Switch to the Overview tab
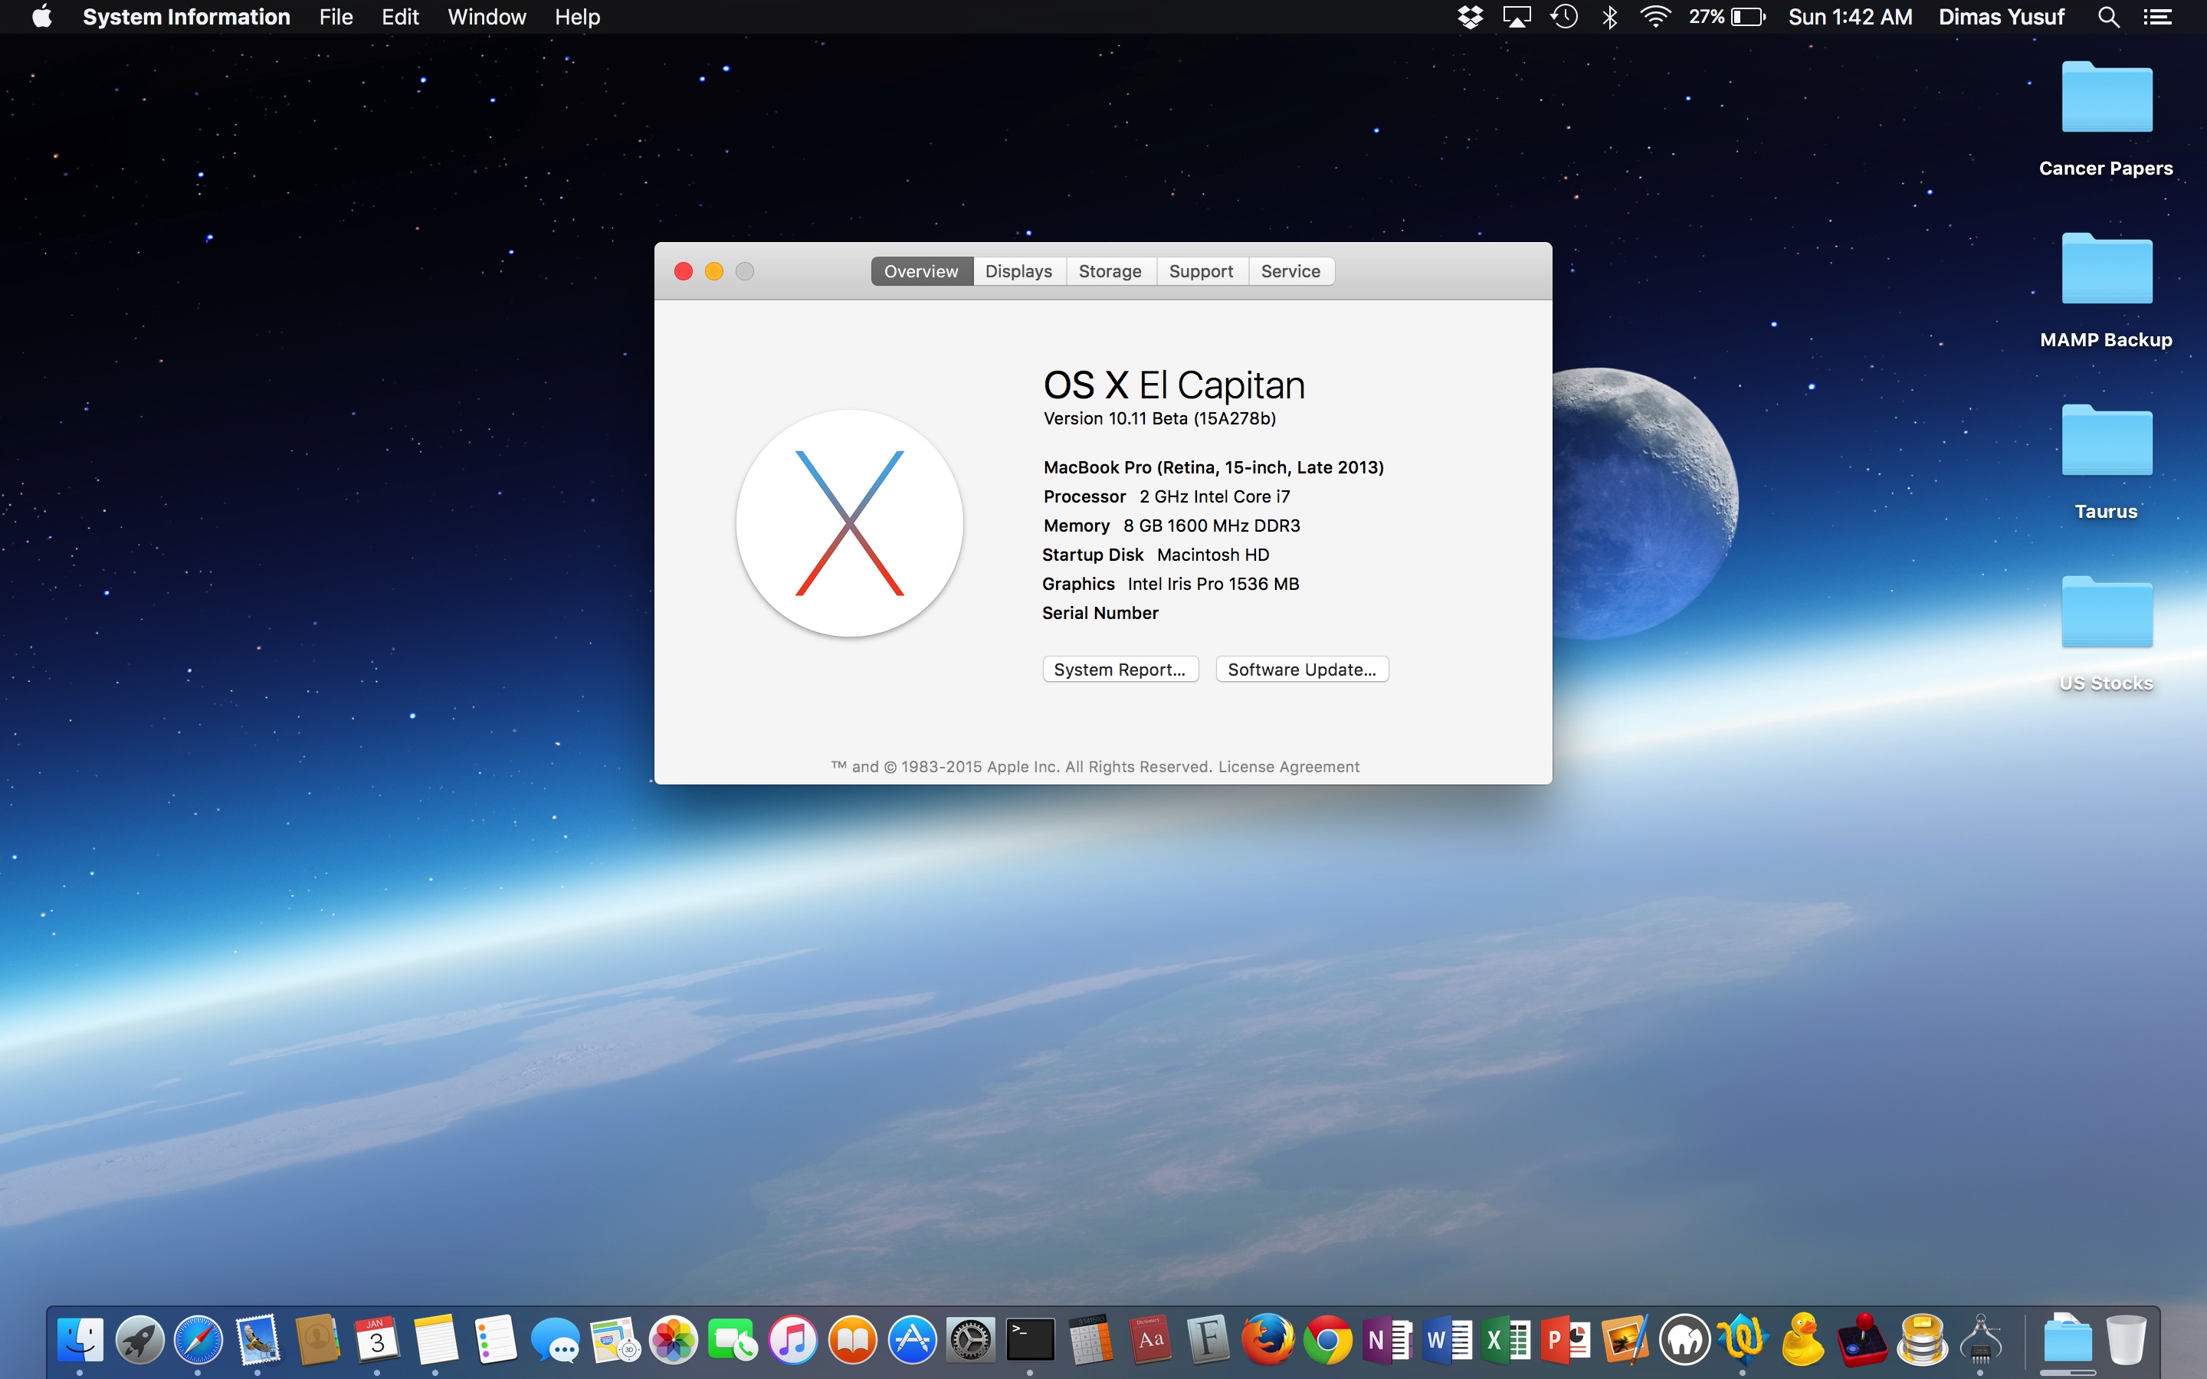The width and height of the screenshot is (2207, 1379). coord(921,271)
